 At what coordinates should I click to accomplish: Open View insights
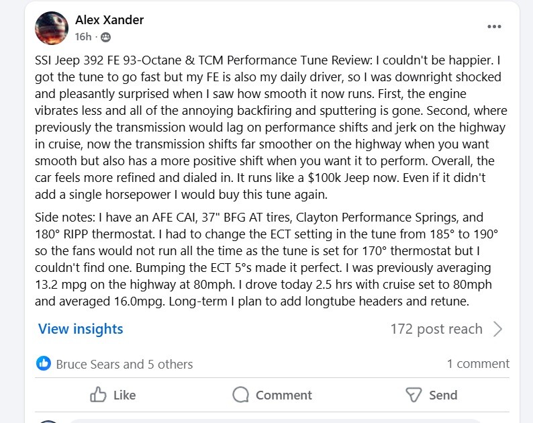pos(81,329)
